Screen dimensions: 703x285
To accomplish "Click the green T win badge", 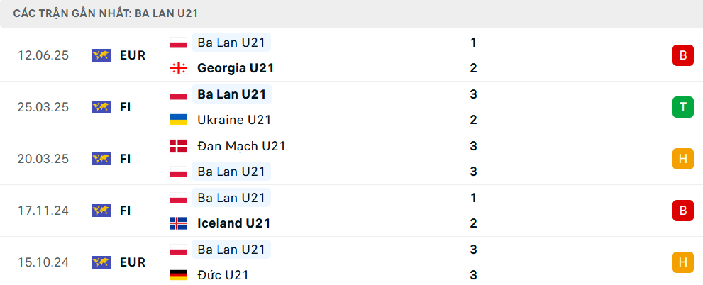I will tap(683, 107).
